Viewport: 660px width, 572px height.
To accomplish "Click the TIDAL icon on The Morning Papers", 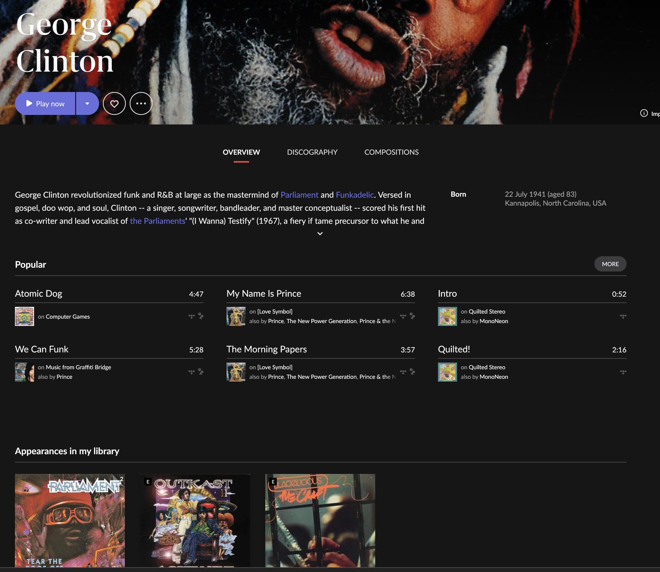I will pyautogui.click(x=403, y=372).
